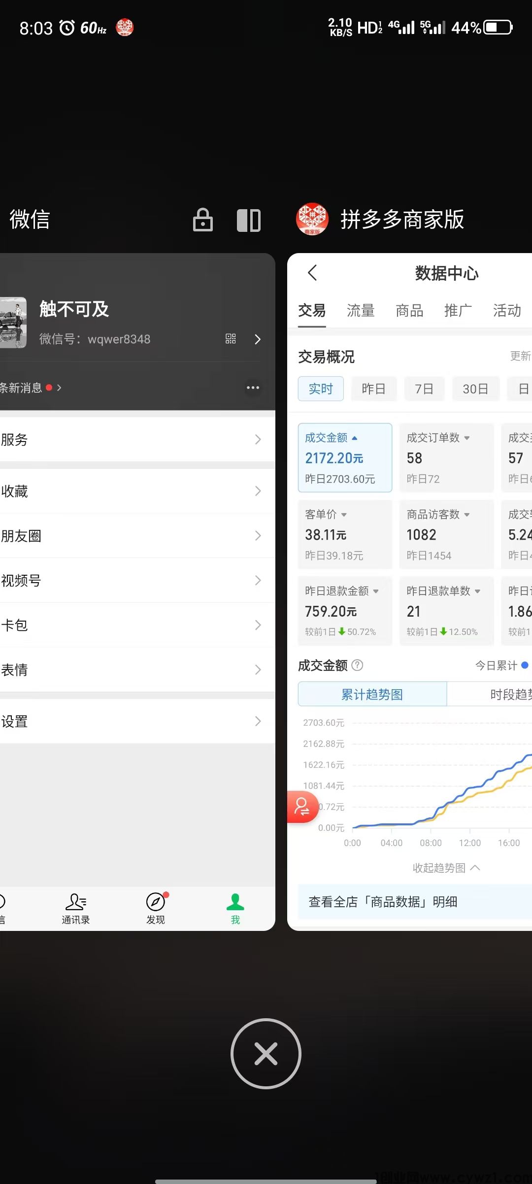Viewport: 532px width, 1184px height.
Task: Tap the 触不可及 profile name
Action: pos(74,309)
